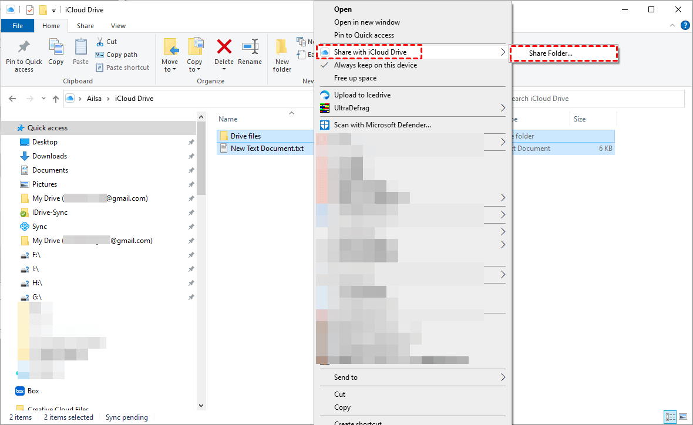This screenshot has height=425, width=693.
Task: Select New Text Document.txt file
Action: tap(267, 149)
